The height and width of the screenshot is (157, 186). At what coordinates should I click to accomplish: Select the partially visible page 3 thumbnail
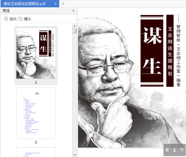click(x=36, y=152)
